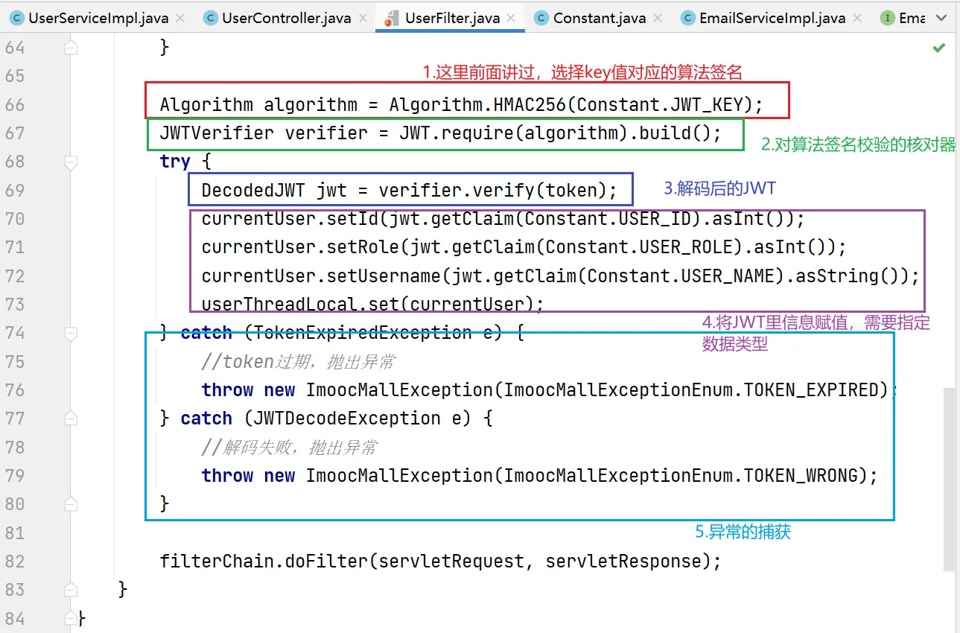The width and height of the screenshot is (960, 633).
Task: Click line number 78 in the gutter
Action: (15, 448)
